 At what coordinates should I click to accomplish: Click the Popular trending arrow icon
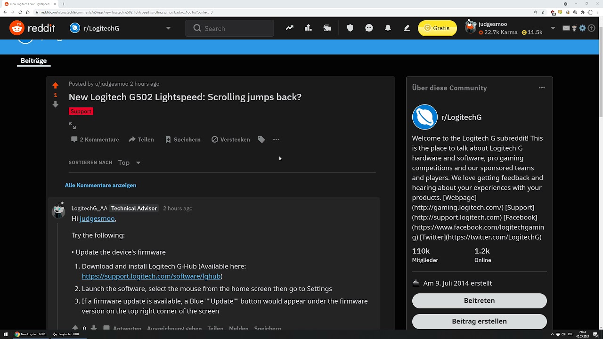pos(290,28)
